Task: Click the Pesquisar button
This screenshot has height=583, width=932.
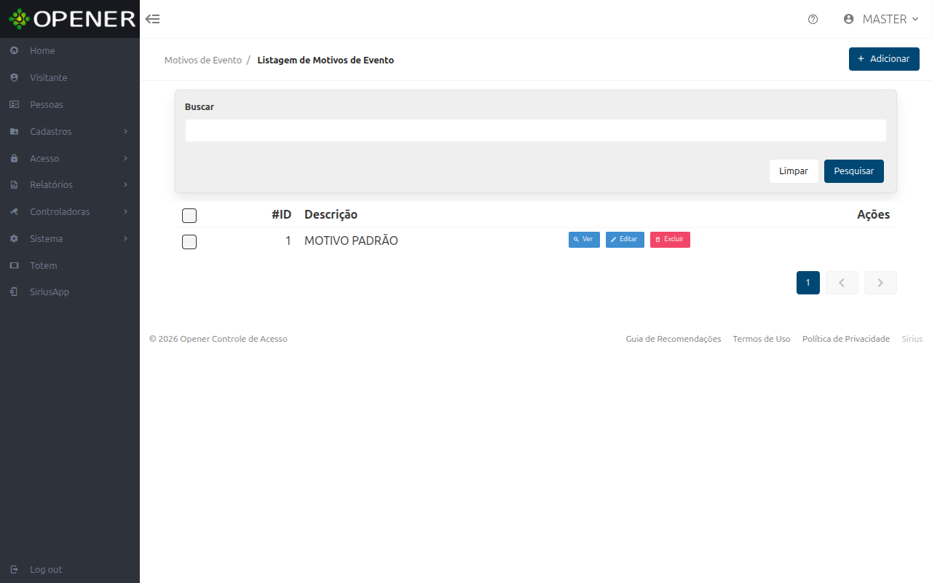Action: click(x=854, y=171)
